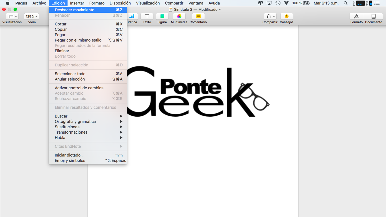
Task: Expand Ortografía y gramática submenu
Action: (88, 121)
